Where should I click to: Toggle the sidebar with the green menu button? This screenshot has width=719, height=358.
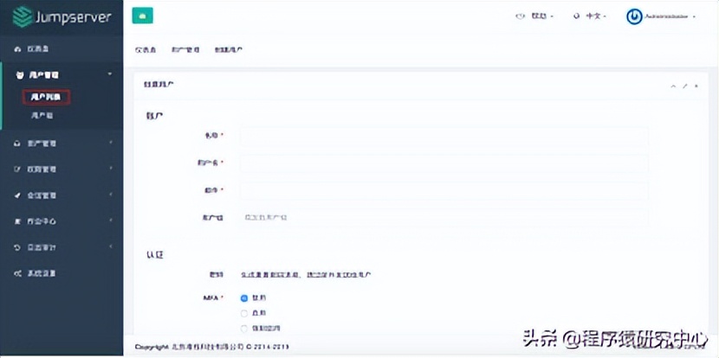[x=143, y=16]
